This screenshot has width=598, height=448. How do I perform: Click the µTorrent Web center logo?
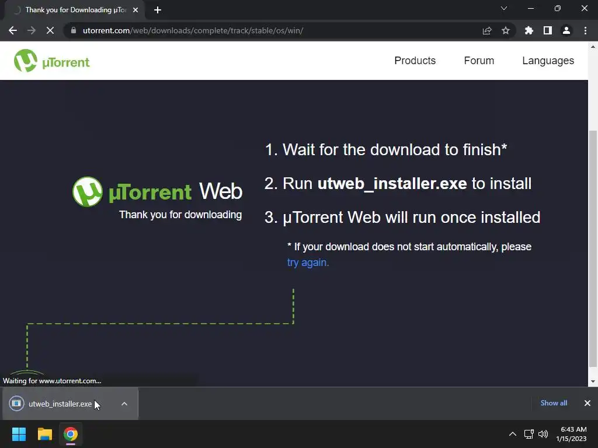pos(157,191)
